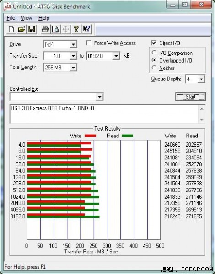Open Print Preview from the toolbar
Image resolution: width=215 pixels, height=274 pixels.
[x=56, y=29]
